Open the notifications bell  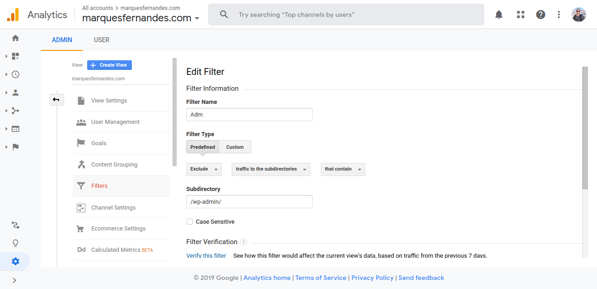tap(499, 15)
